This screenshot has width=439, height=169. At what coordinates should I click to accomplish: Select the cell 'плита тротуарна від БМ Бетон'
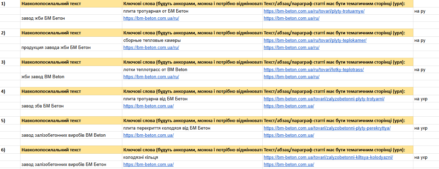click(192, 99)
